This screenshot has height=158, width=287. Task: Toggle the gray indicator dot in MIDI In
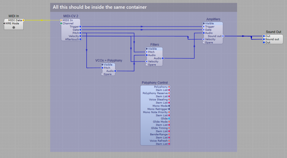point(14,28)
